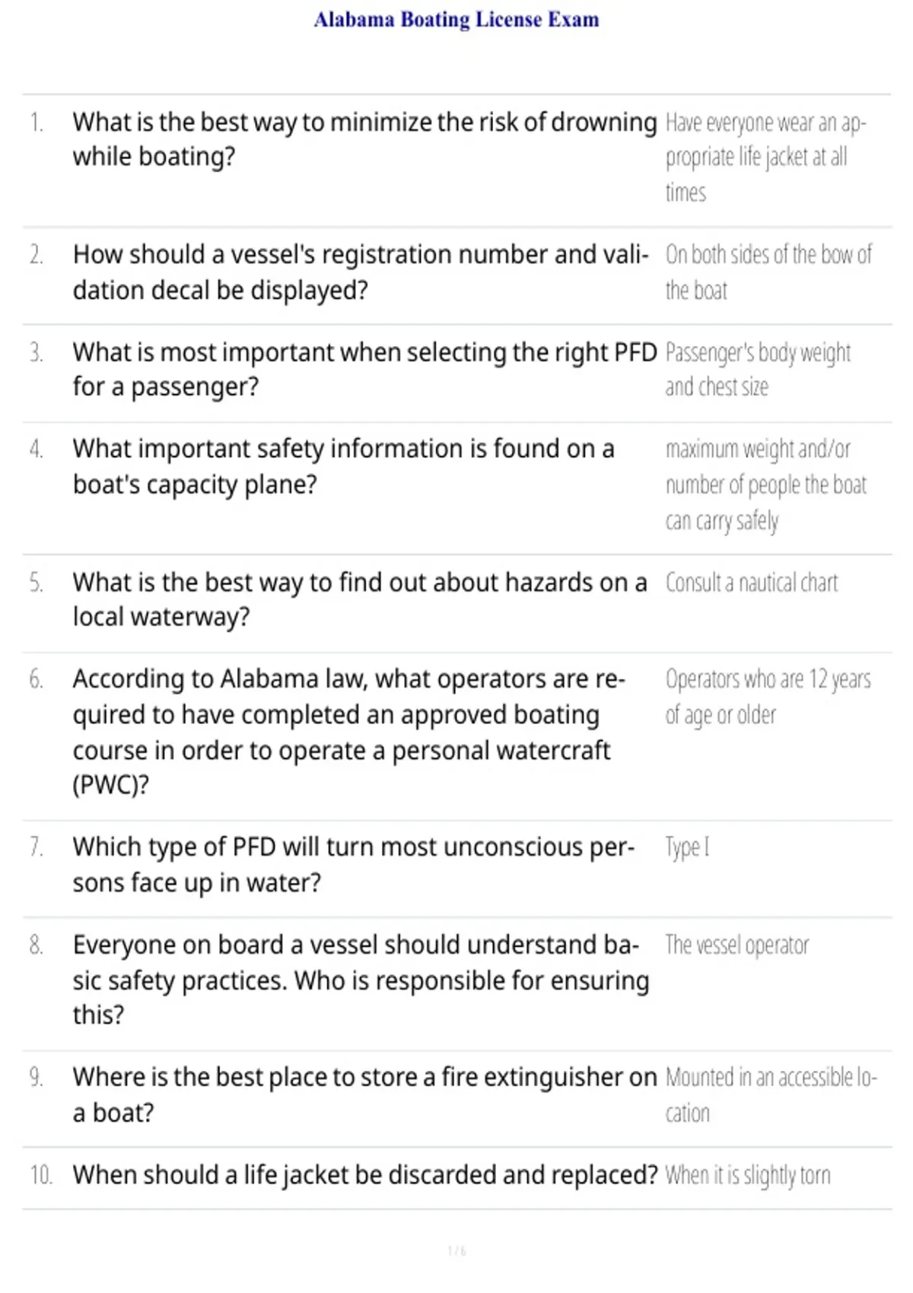Select question 5 about local waterway hazards
Image resolution: width=913 pixels, height=1293 pixels.
[x=360, y=599]
